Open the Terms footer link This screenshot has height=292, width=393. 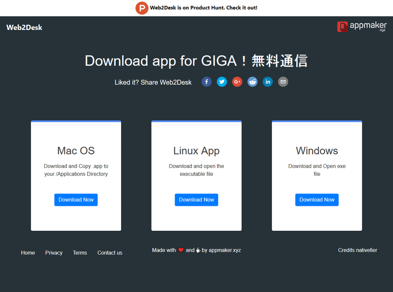pyautogui.click(x=80, y=253)
